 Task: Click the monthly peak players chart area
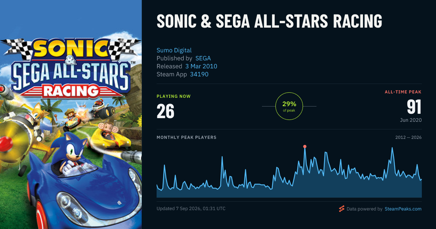click(x=289, y=172)
